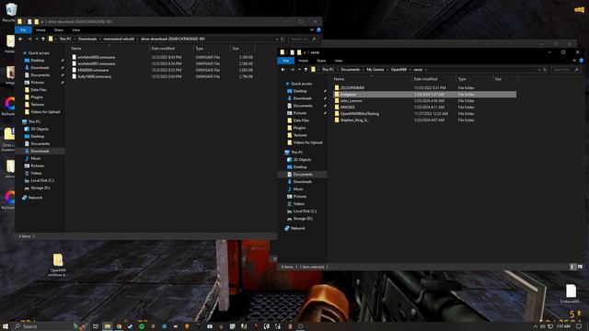The height and width of the screenshot is (331, 589).
Task: Switch saves window to details view
Action: point(572,267)
